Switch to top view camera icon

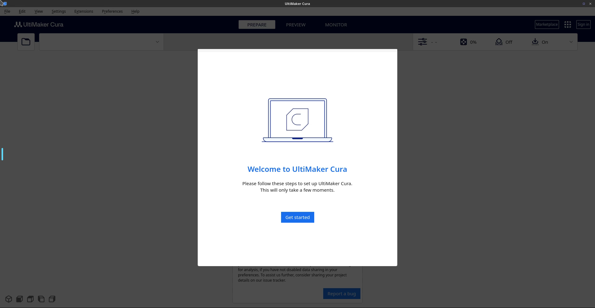coord(30,299)
